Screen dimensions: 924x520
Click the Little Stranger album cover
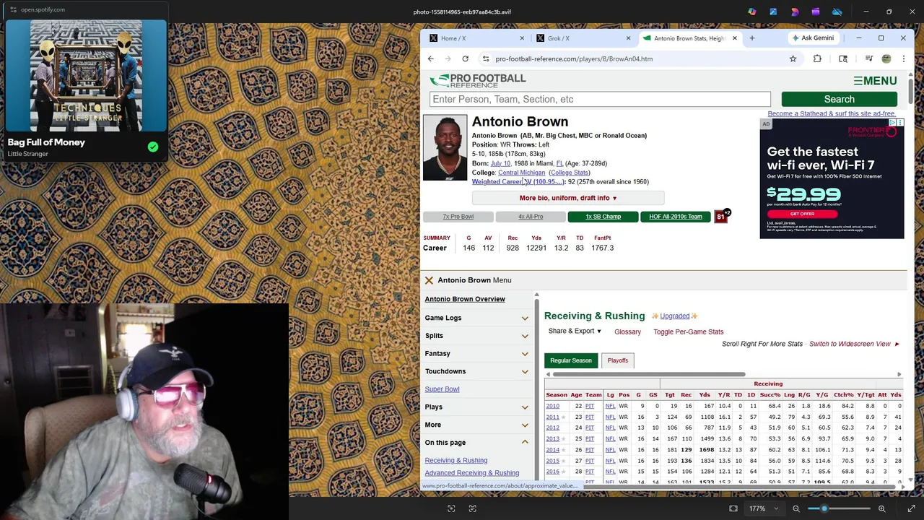coord(86,76)
